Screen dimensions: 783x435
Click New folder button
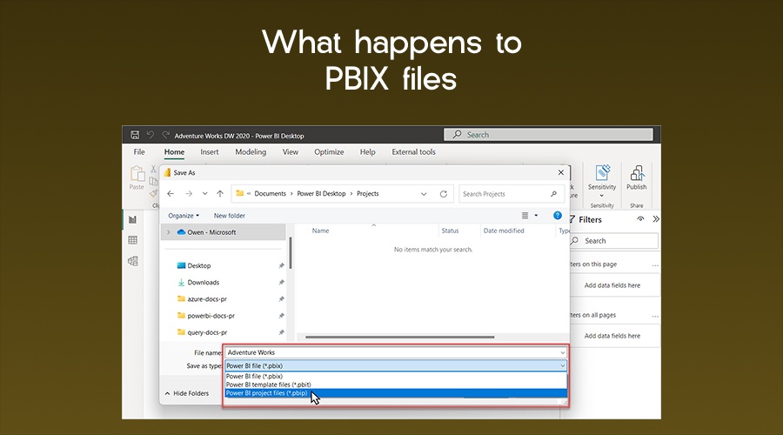click(229, 216)
